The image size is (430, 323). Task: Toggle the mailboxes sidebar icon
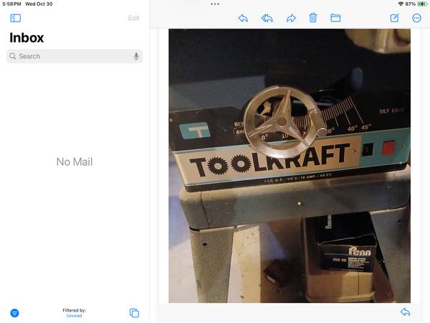15,18
